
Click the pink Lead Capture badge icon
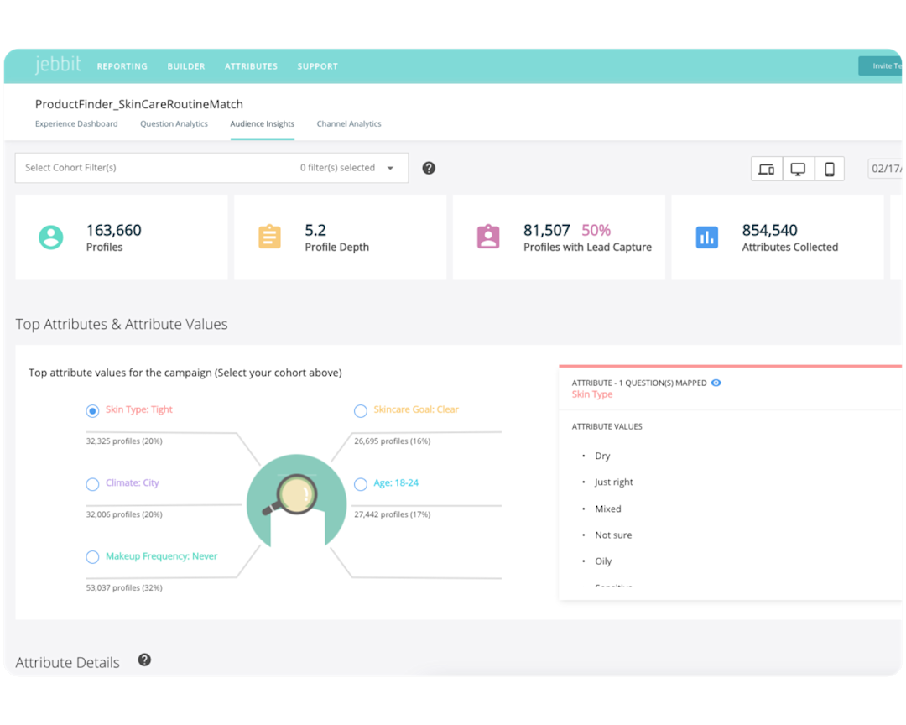[x=488, y=237]
